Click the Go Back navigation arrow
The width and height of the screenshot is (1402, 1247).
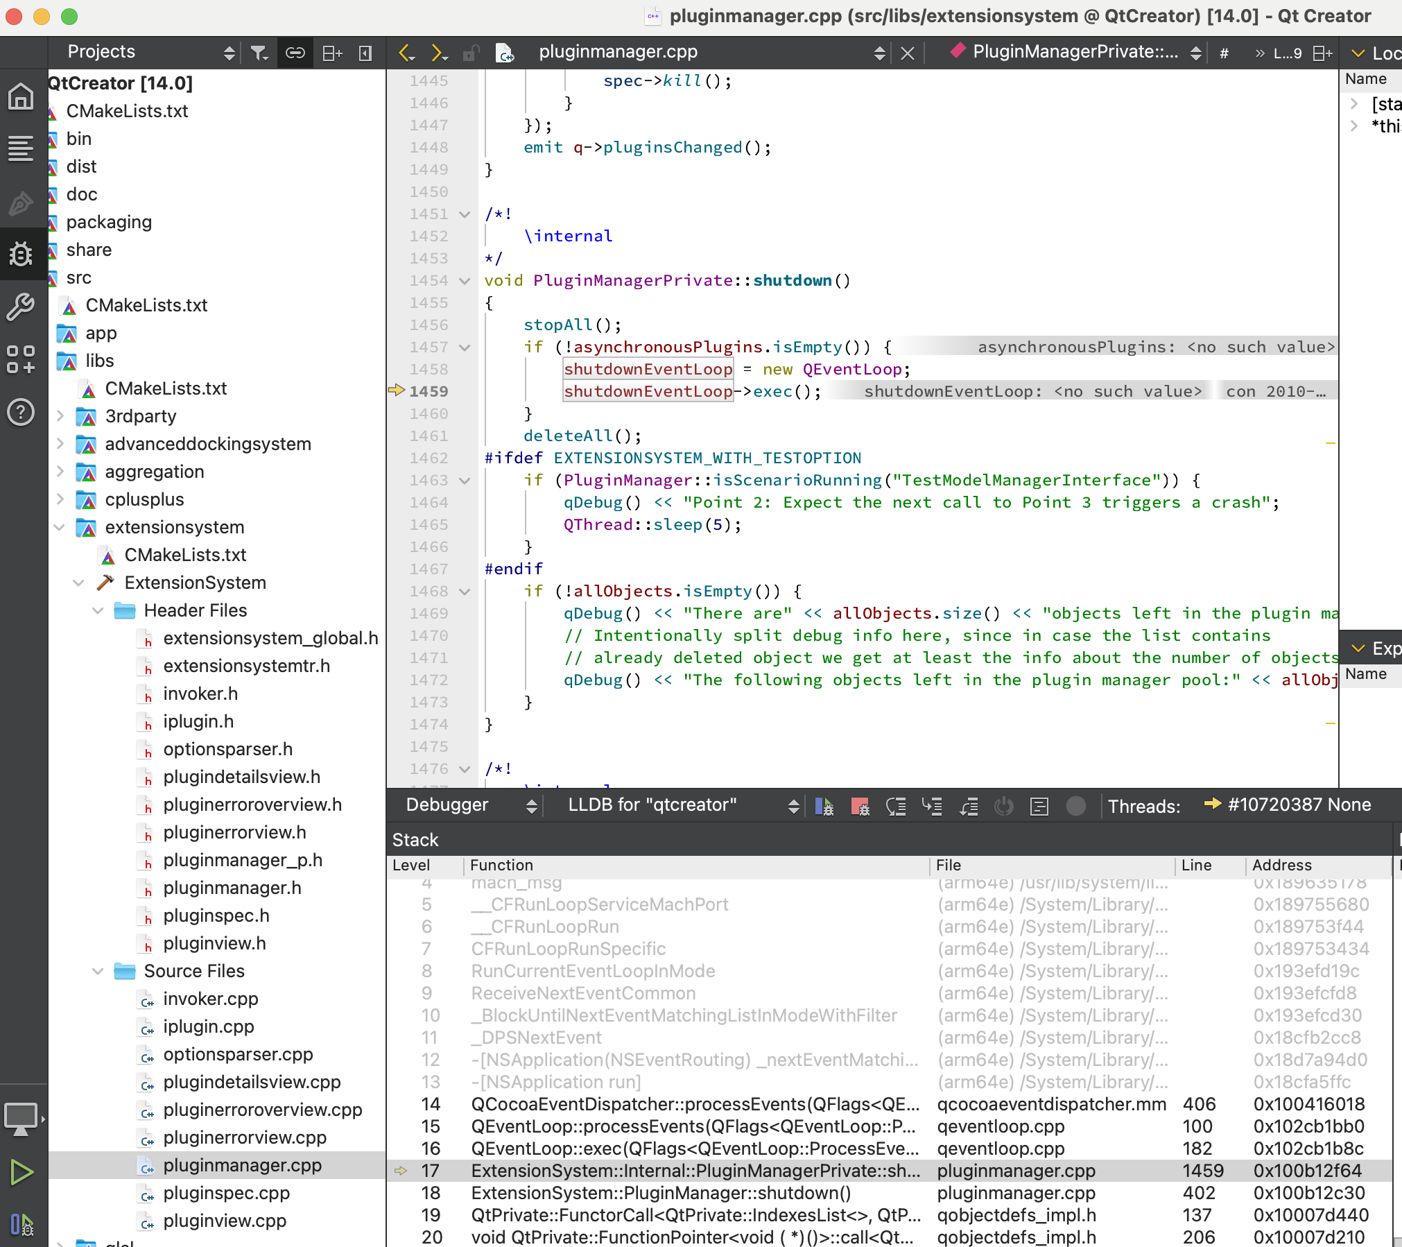coord(406,53)
